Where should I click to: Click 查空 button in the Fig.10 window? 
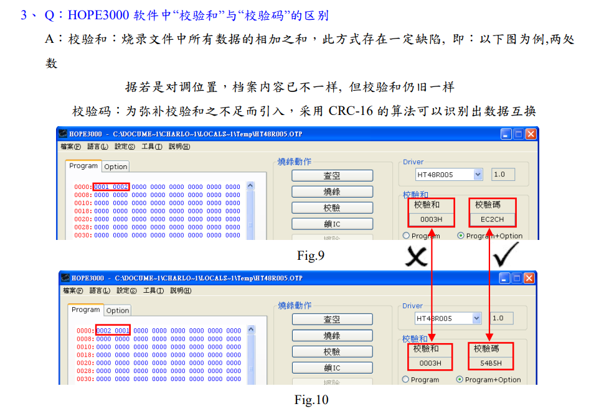tap(332, 320)
